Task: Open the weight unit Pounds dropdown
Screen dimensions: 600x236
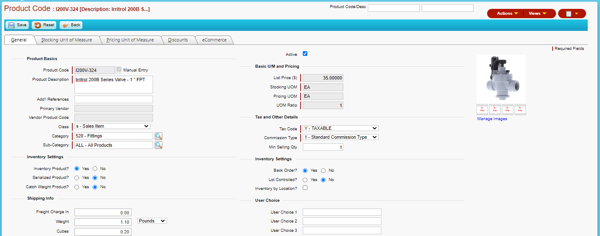Action: 153,221
